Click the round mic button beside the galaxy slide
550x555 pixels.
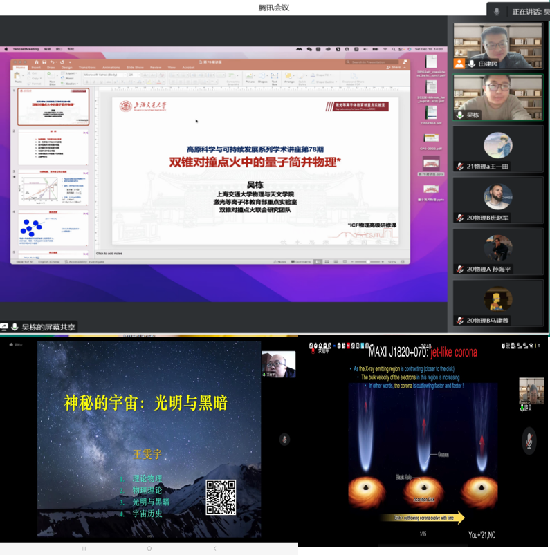tap(283, 439)
